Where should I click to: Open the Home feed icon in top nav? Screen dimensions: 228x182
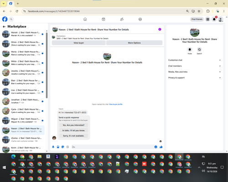(85, 19)
